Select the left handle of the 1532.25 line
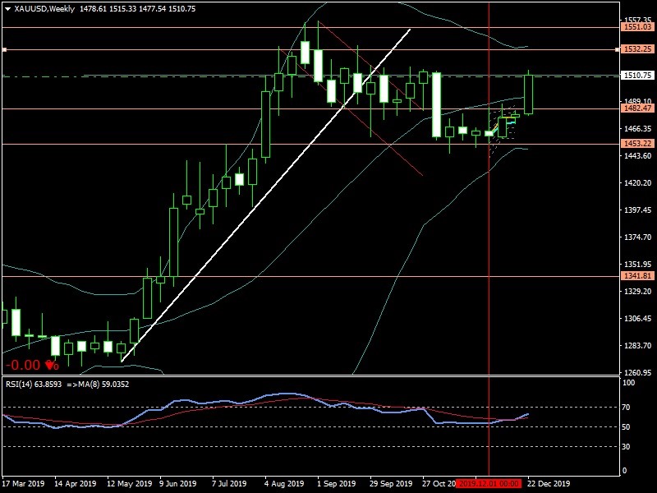 pos(4,49)
